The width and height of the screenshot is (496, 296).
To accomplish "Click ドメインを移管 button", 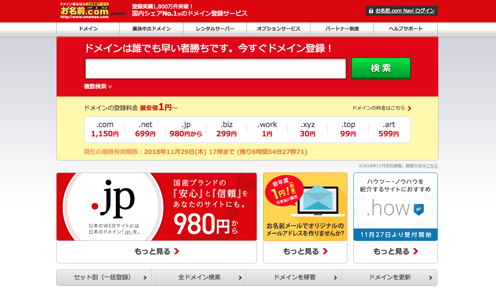I will coord(294,277).
